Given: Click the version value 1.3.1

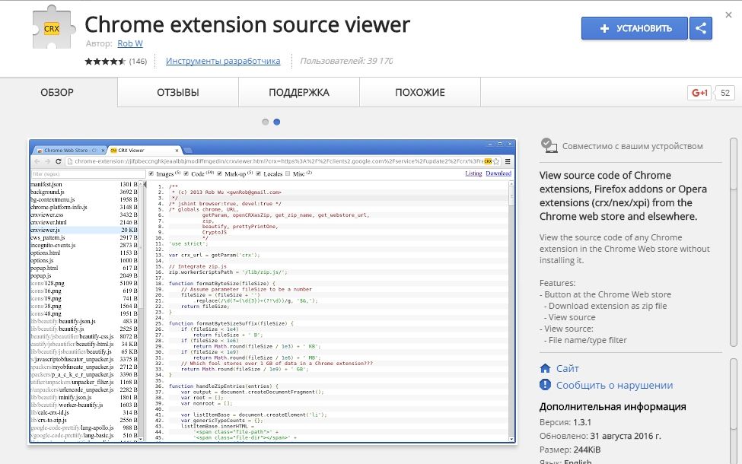Looking at the screenshot, I should pos(582,422).
